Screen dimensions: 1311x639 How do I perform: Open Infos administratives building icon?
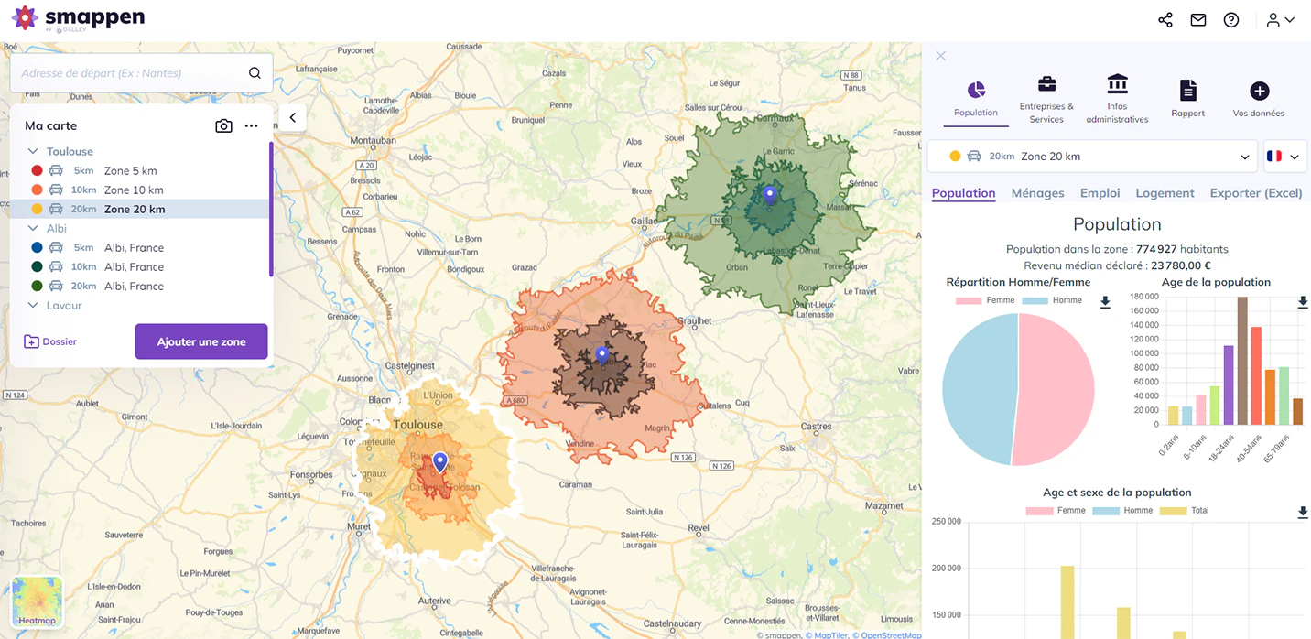(x=1117, y=100)
